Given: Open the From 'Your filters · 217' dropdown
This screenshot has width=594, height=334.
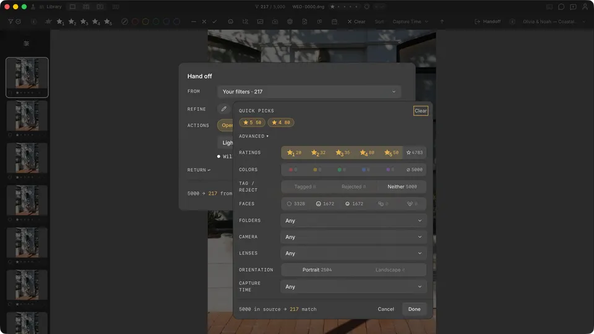Looking at the screenshot, I should [x=309, y=92].
